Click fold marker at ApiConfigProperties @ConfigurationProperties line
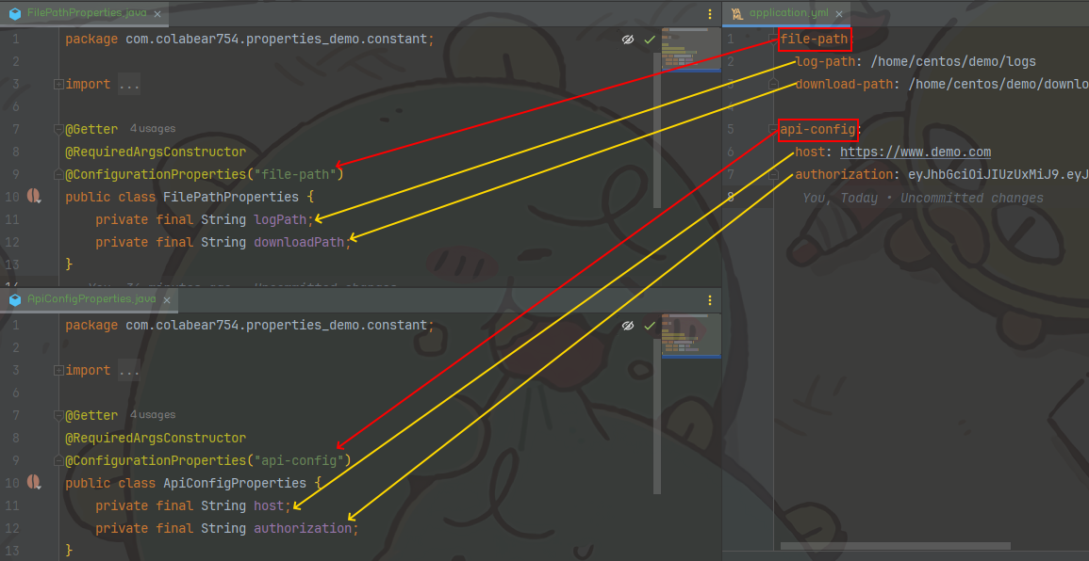This screenshot has width=1089, height=561. click(58, 460)
